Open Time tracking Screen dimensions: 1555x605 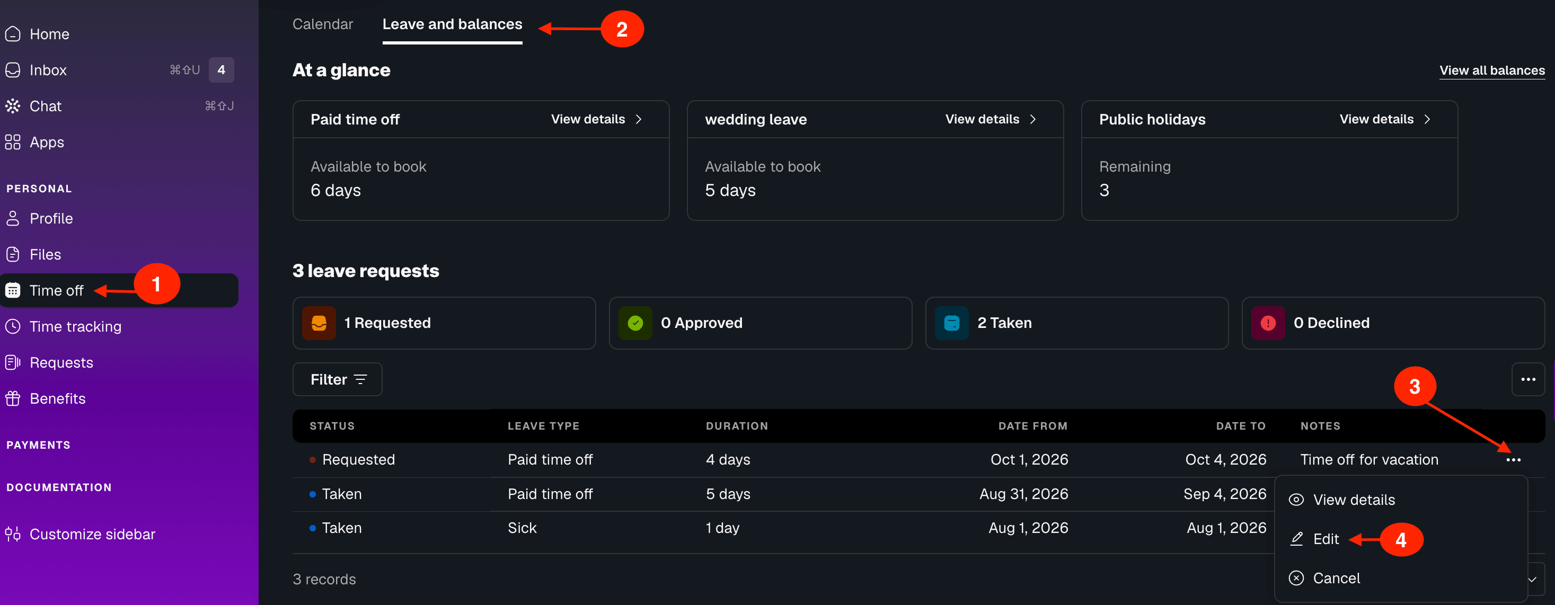click(64, 326)
